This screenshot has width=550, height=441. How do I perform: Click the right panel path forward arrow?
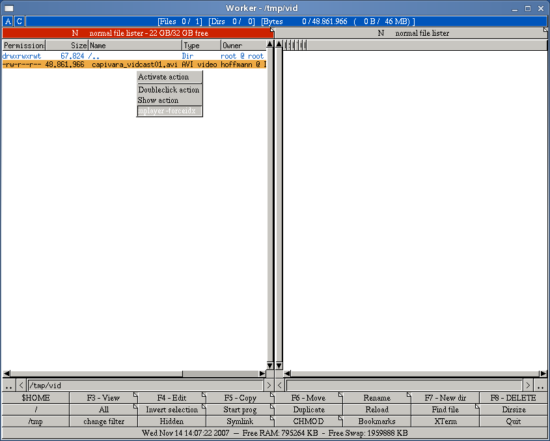pyautogui.click(x=529, y=386)
